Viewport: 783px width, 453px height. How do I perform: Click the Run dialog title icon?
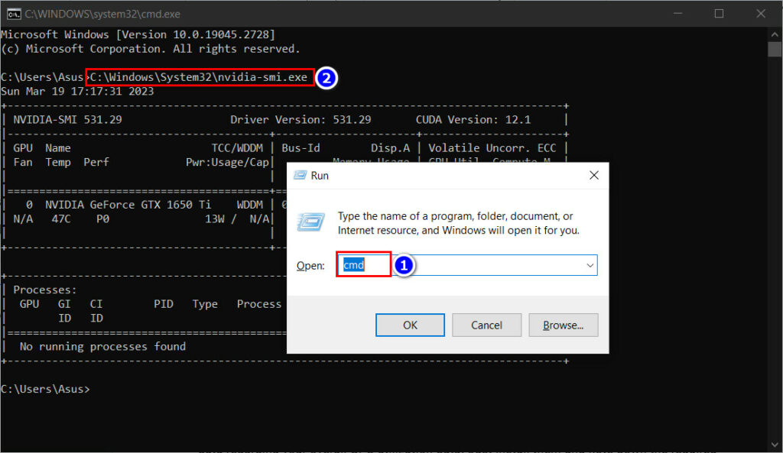click(300, 175)
